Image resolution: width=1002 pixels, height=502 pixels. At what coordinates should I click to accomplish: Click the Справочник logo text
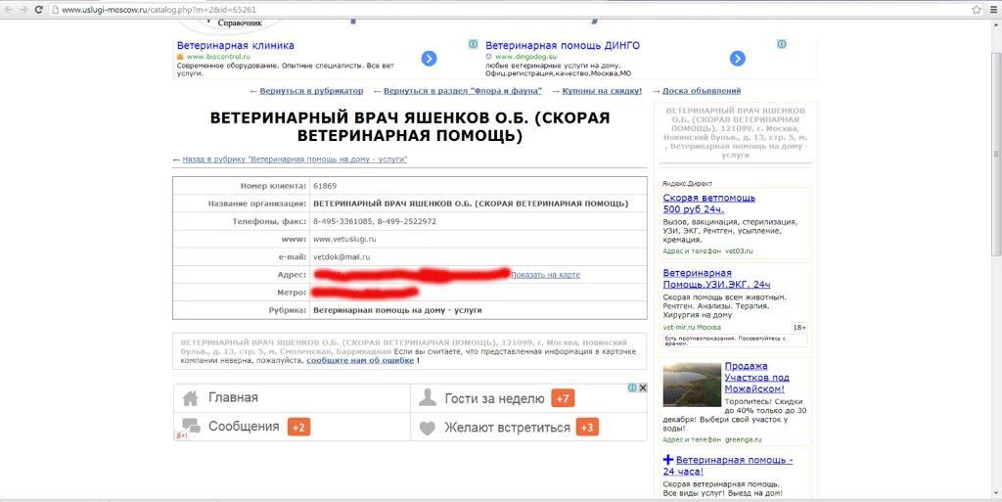coord(241,23)
